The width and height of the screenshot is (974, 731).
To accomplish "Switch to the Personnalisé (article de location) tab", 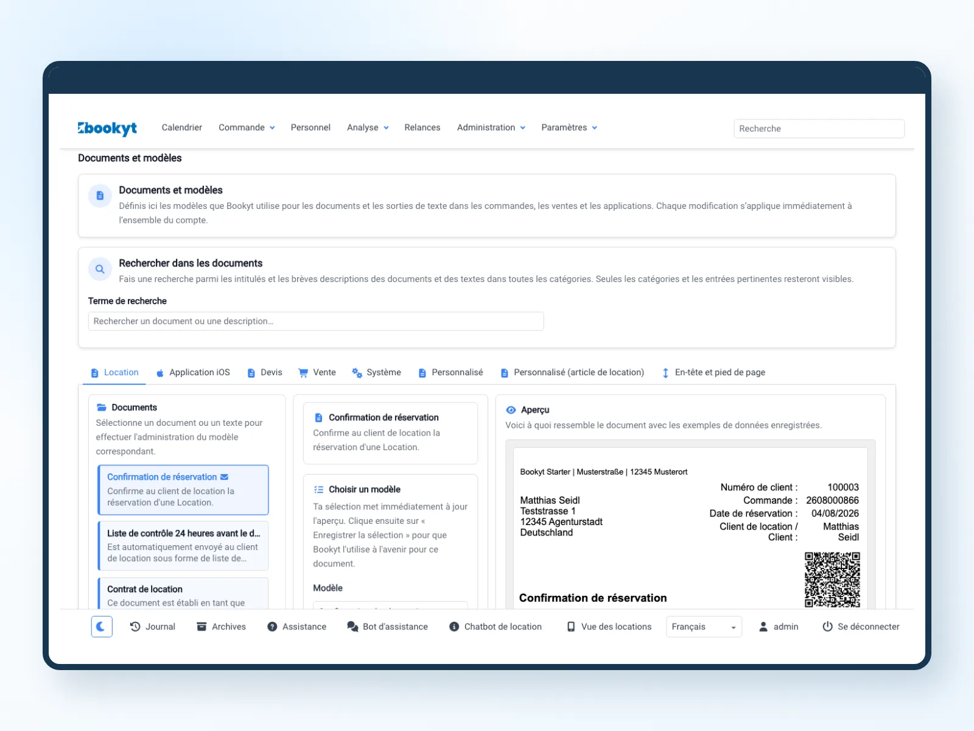I will 572,373.
